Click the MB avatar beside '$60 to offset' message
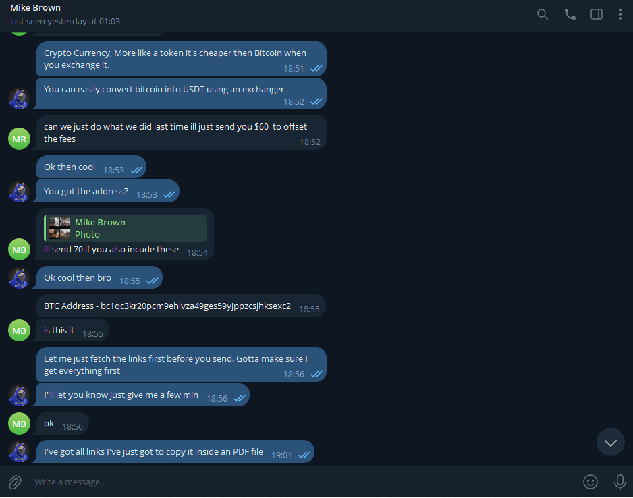This screenshot has width=633, height=498. [19, 139]
